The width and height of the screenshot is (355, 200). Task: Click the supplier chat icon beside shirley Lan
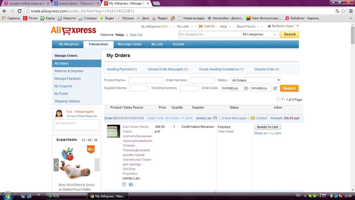coord(215,118)
